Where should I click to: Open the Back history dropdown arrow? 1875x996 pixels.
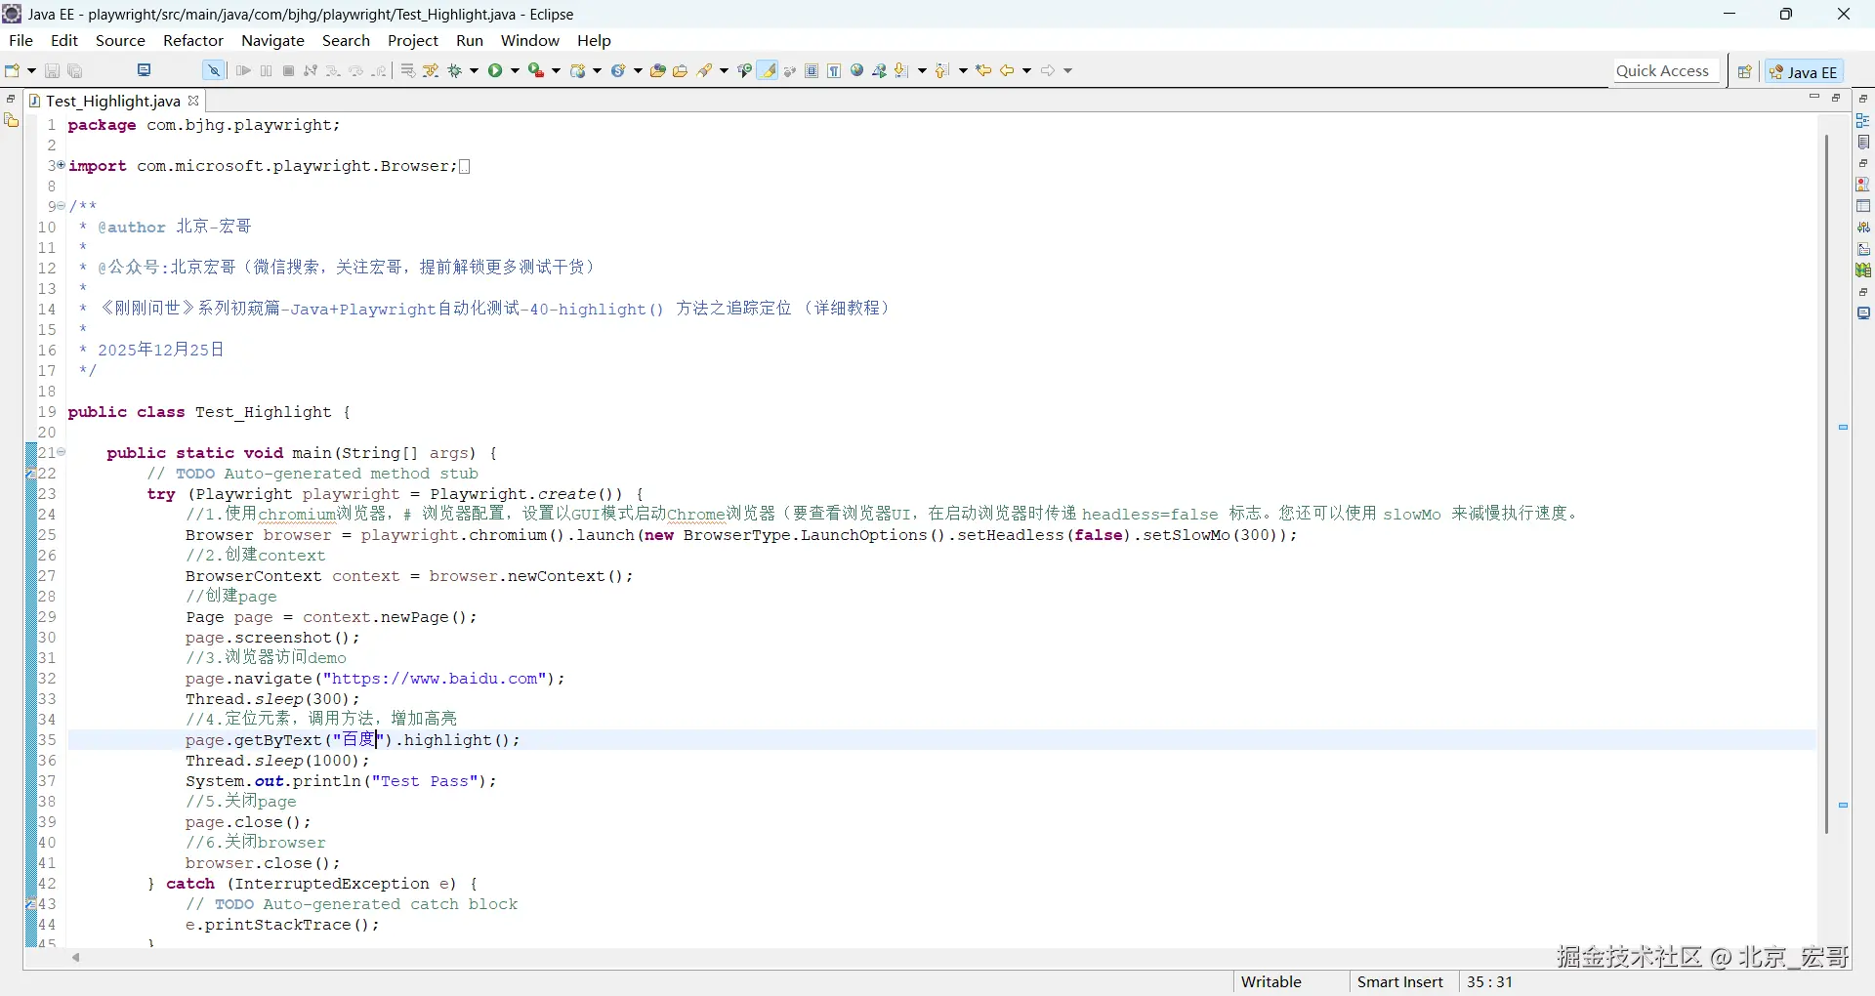tap(1027, 70)
